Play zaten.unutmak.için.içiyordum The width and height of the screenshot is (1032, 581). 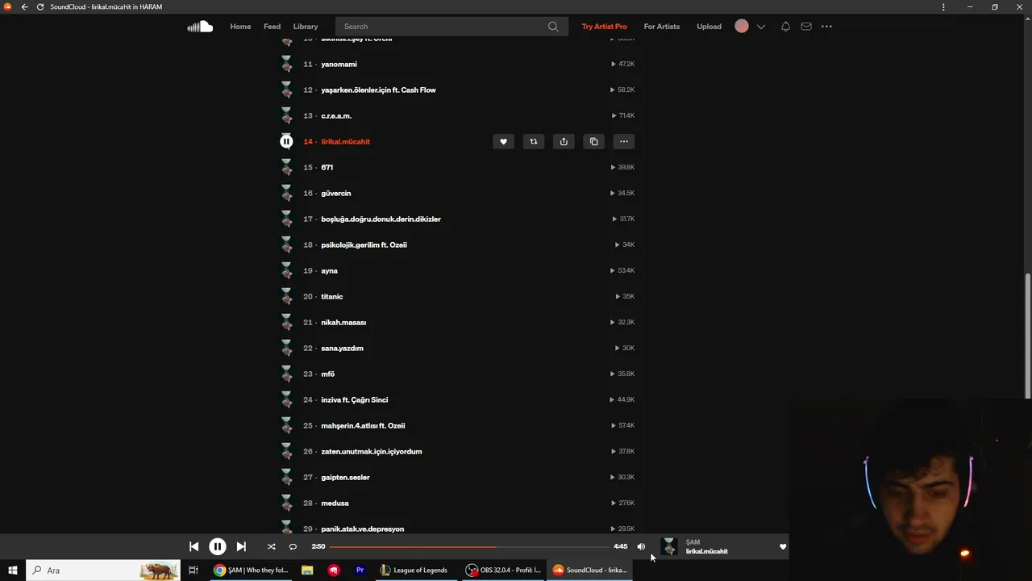371,451
